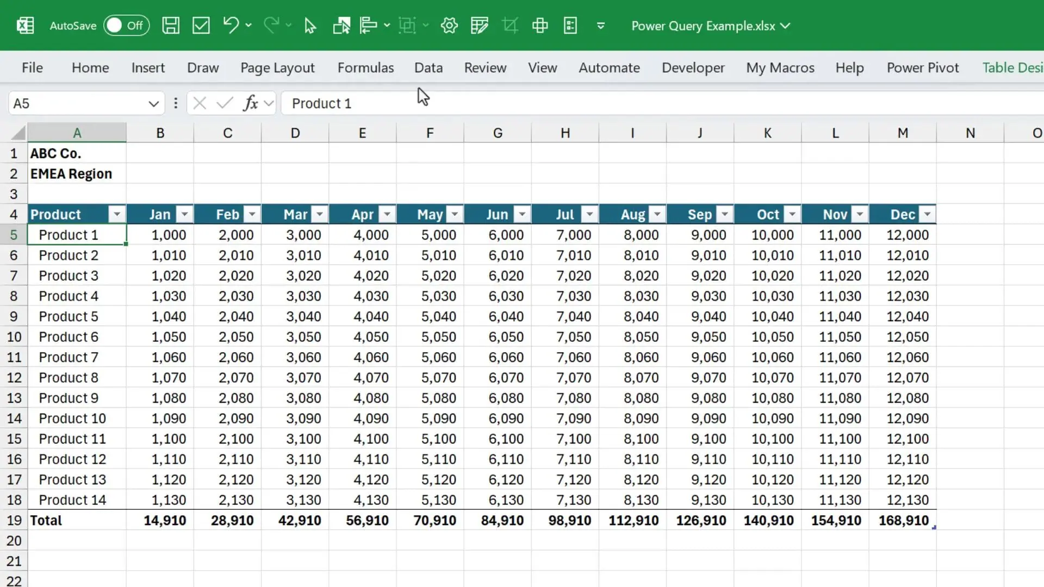1044x587 pixels.
Task: Cancel the entry with the X in formula bar
Action: click(x=200, y=103)
